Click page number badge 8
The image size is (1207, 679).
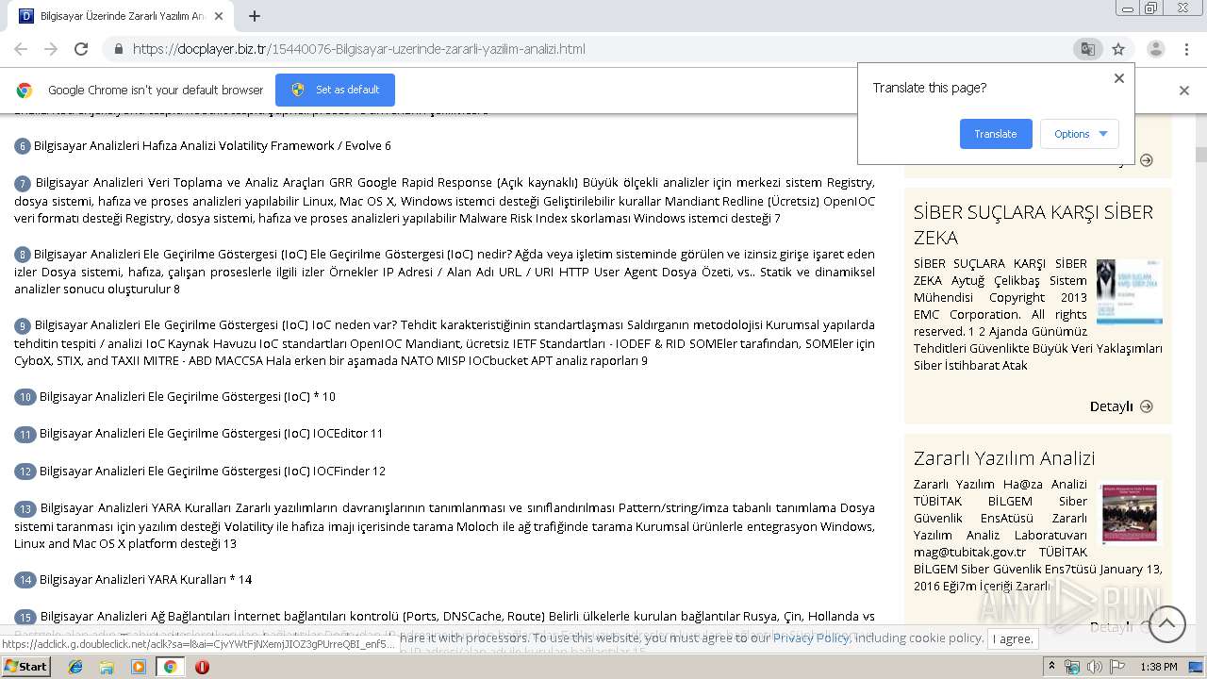click(x=23, y=255)
